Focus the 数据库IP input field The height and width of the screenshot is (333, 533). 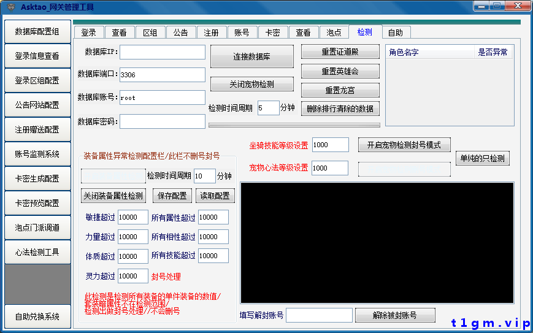pyautogui.click(x=163, y=52)
